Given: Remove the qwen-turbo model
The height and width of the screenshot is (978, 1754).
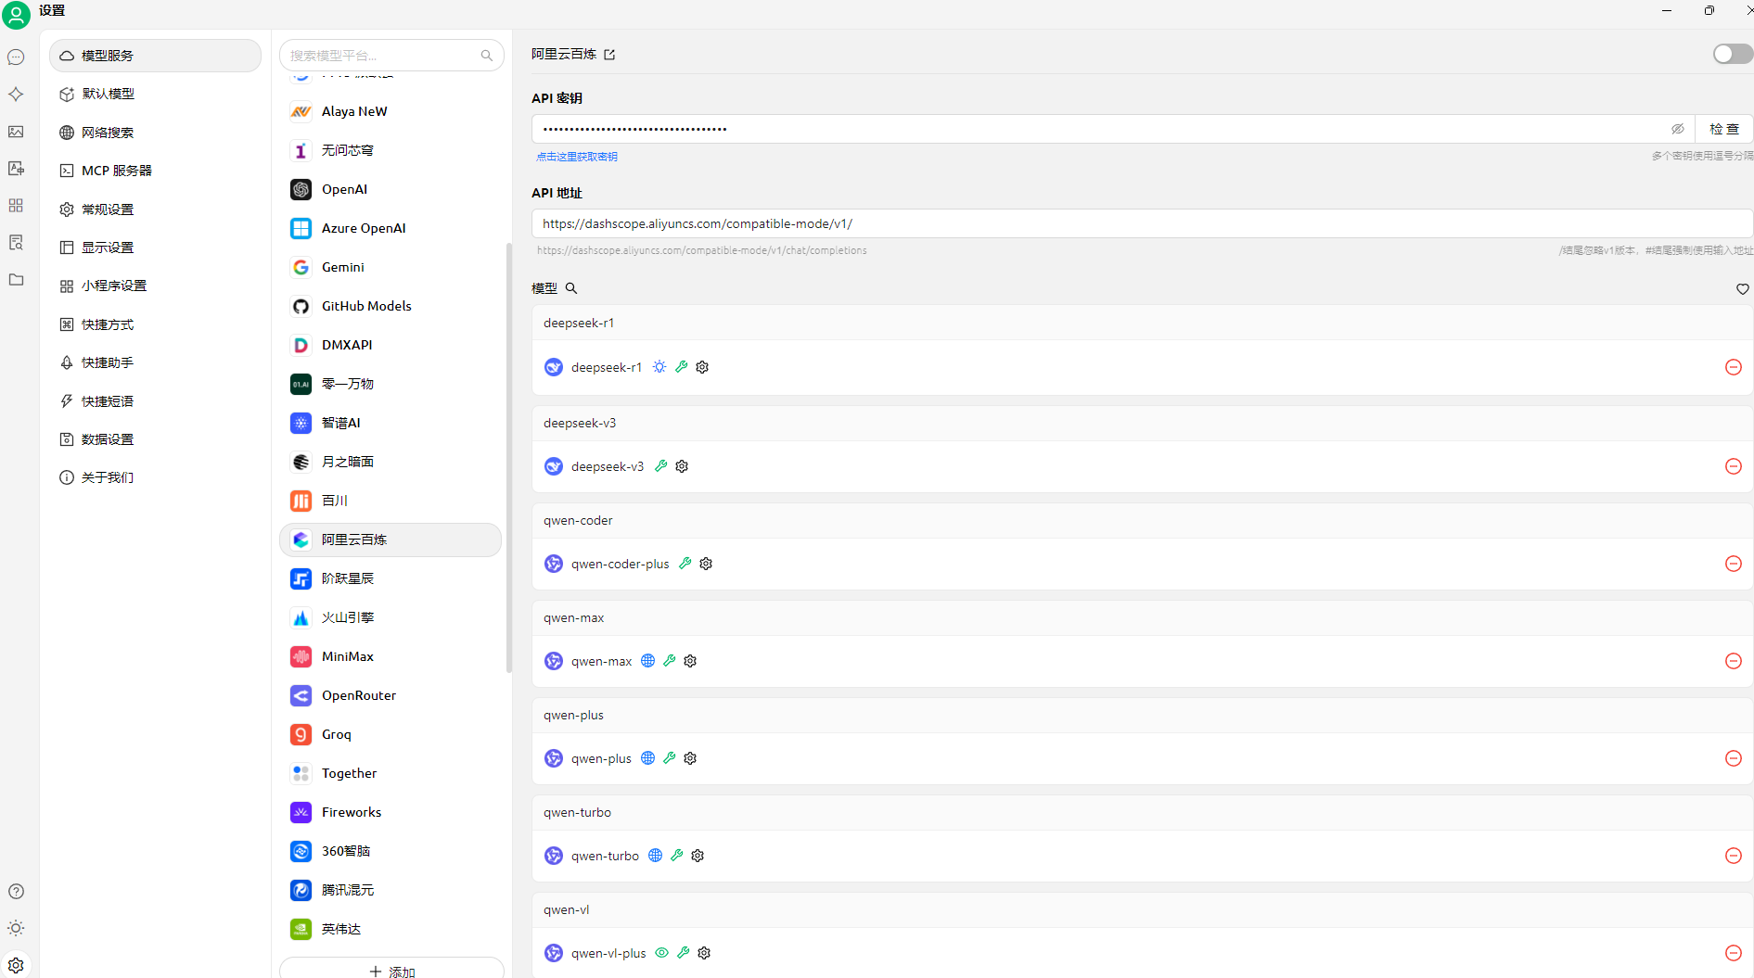Looking at the screenshot, I should pyautogui.click(x=1733, y=856).
